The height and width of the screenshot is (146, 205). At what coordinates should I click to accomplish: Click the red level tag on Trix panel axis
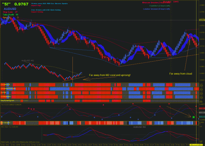[202, 108]
